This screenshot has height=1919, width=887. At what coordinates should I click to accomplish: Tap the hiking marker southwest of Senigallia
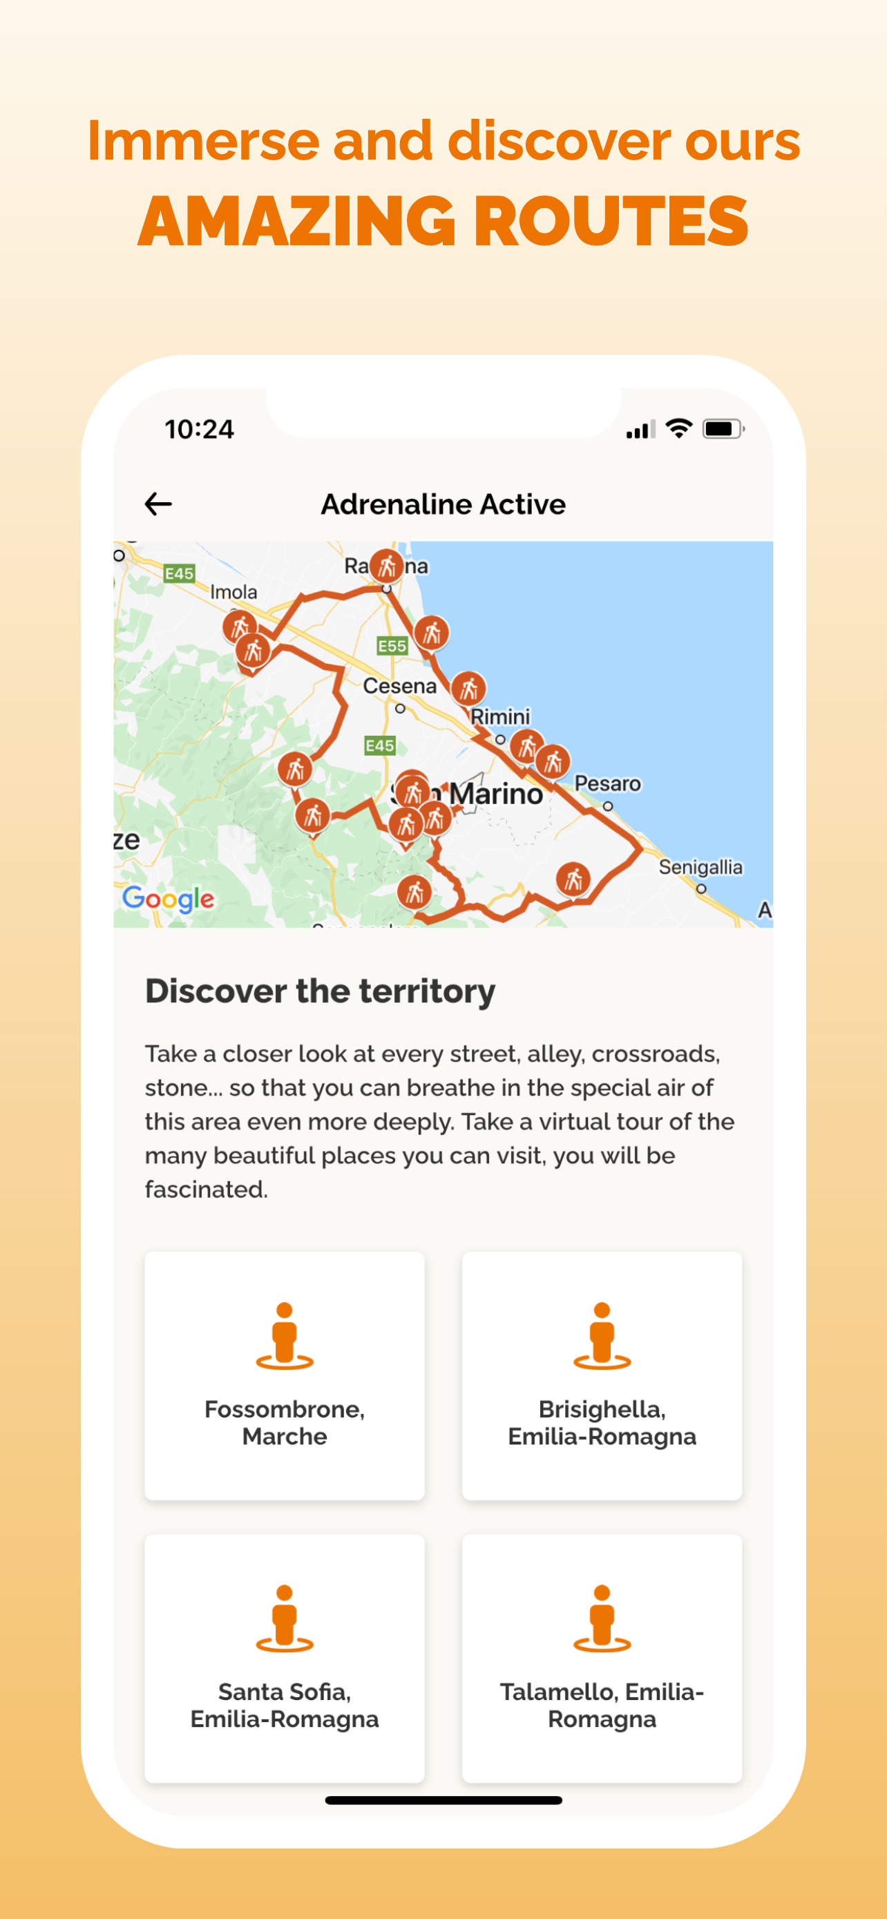point(573,881)
